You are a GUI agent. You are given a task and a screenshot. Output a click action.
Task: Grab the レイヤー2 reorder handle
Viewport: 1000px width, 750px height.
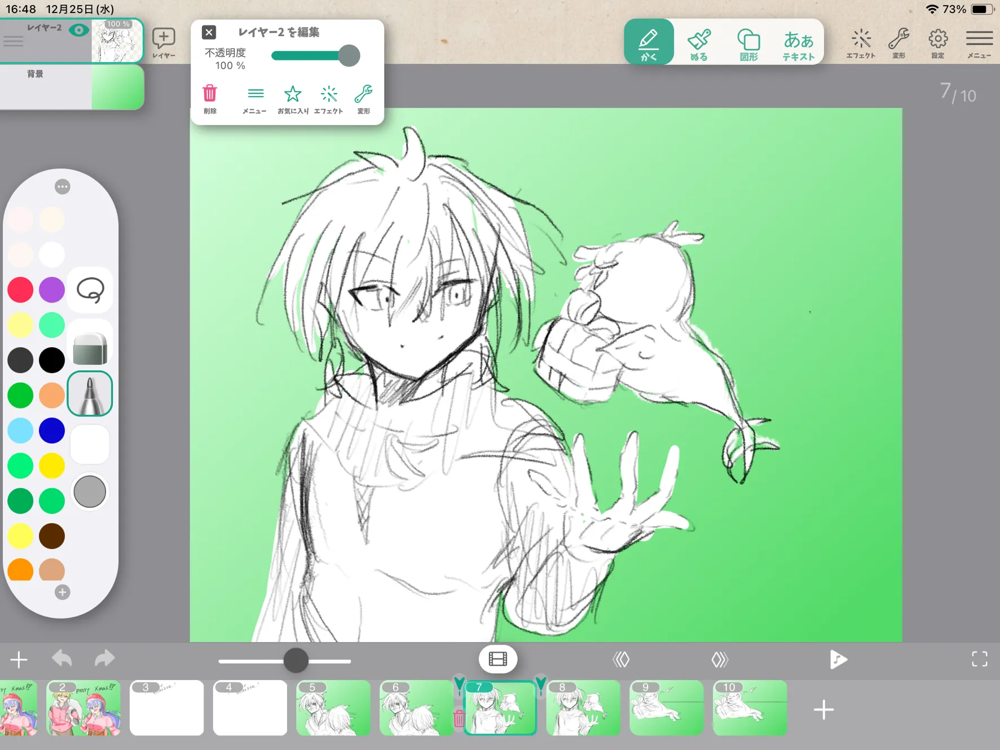pyautogui.click(x=13, y=41)
